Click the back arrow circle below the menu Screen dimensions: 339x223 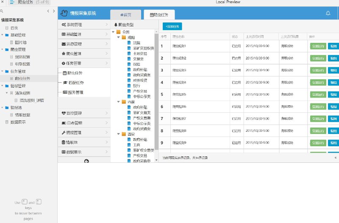[86, 161]
